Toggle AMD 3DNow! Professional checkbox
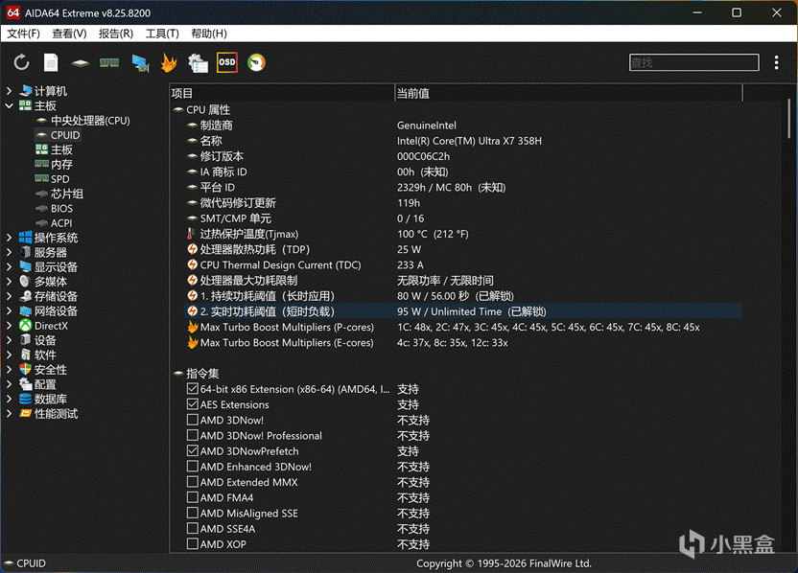Screen dimensions: 798x573 click(193, 435)
